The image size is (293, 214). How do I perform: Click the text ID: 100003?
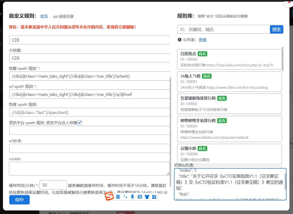click(189, 126)
